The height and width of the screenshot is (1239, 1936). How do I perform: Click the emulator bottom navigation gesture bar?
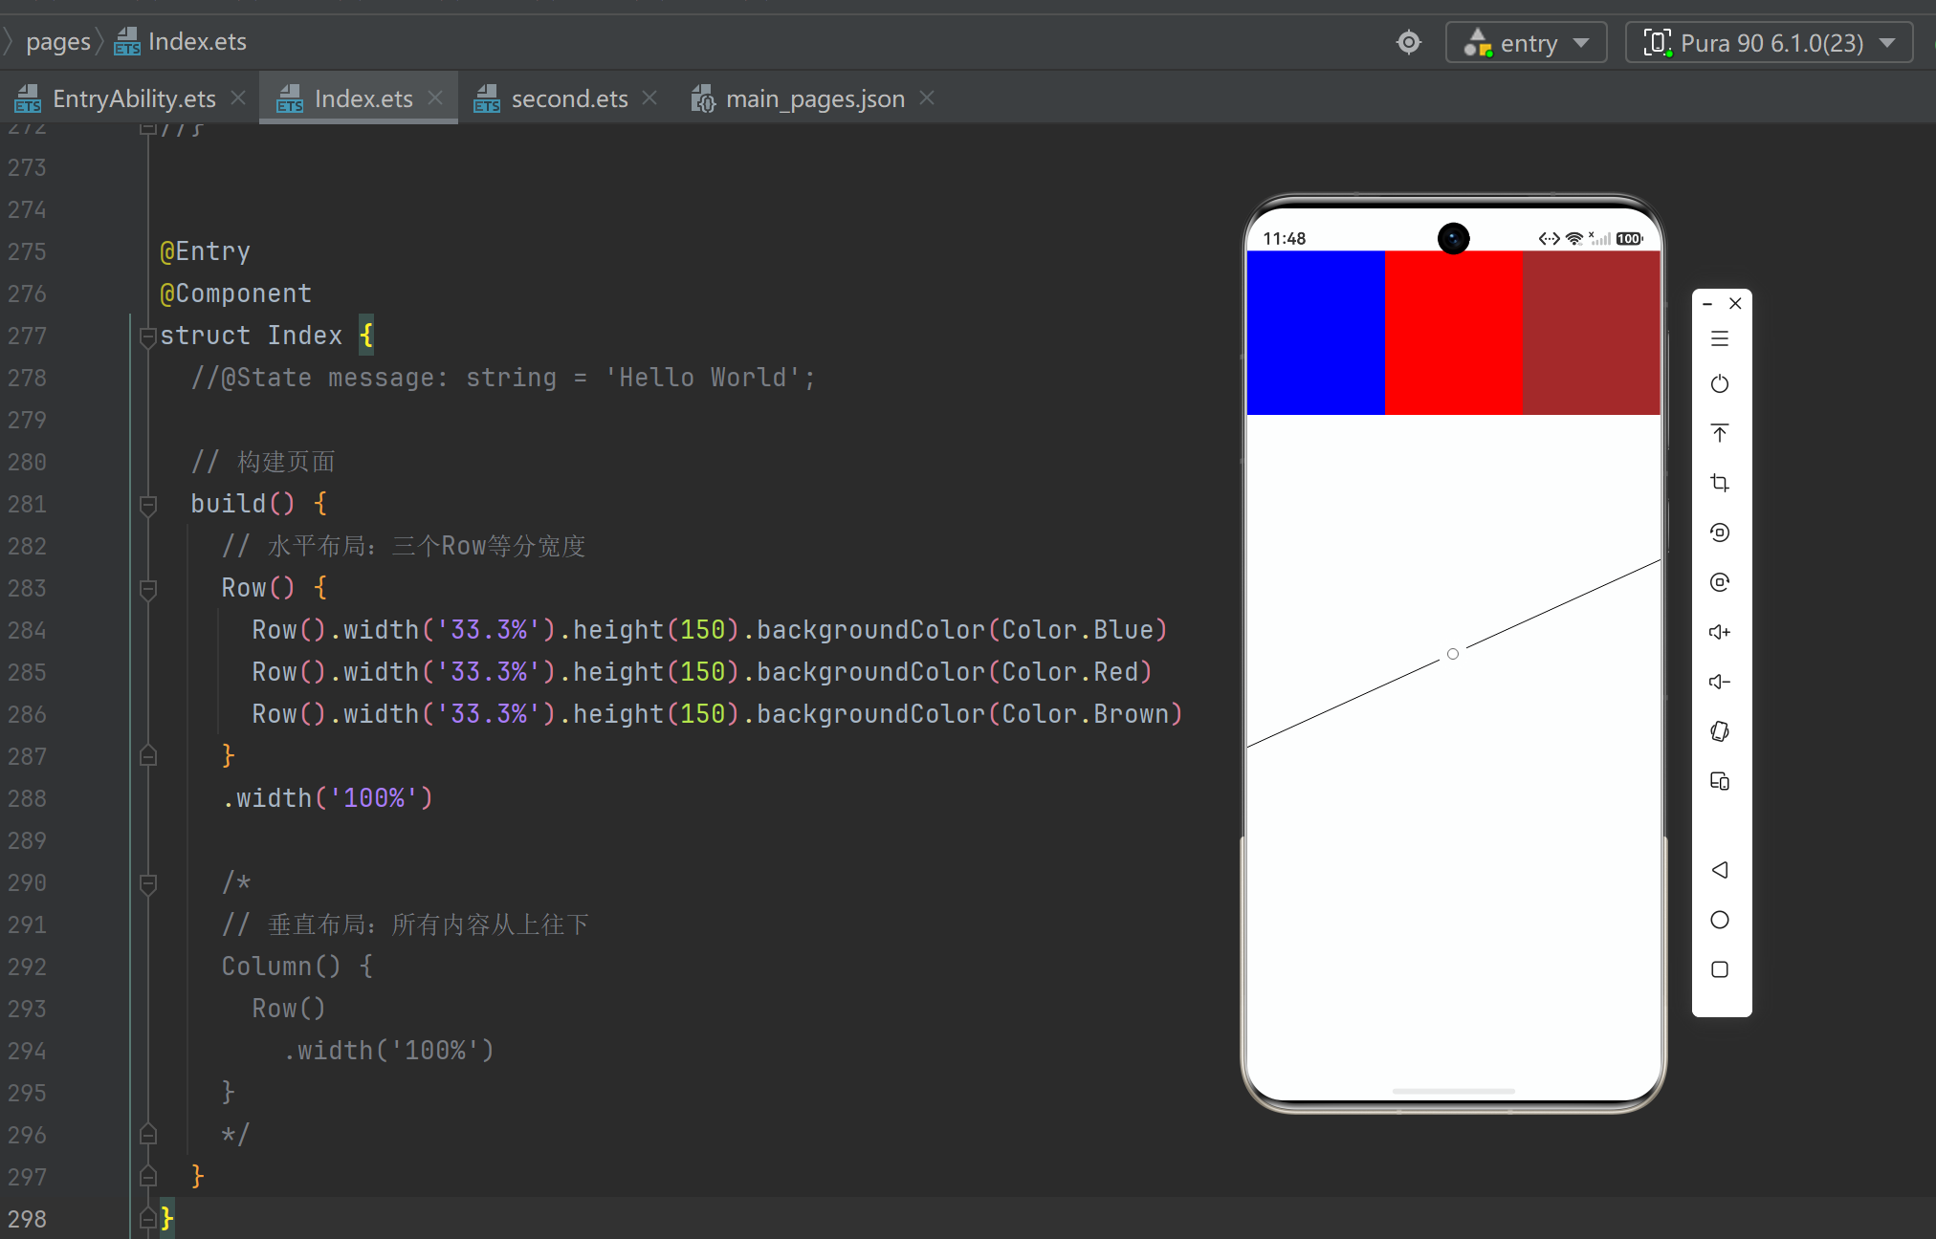click(x=1454, y=1091)
